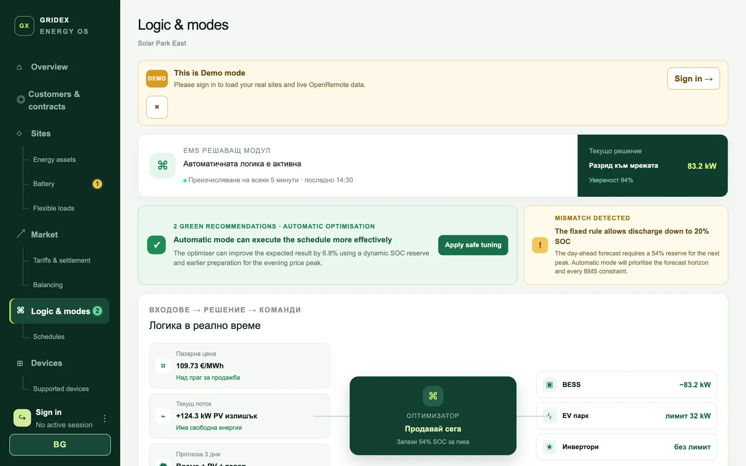The width and height of the screenshot is (746, 466).
Task: Open Customers & contracts section
Action: point(60,100)
